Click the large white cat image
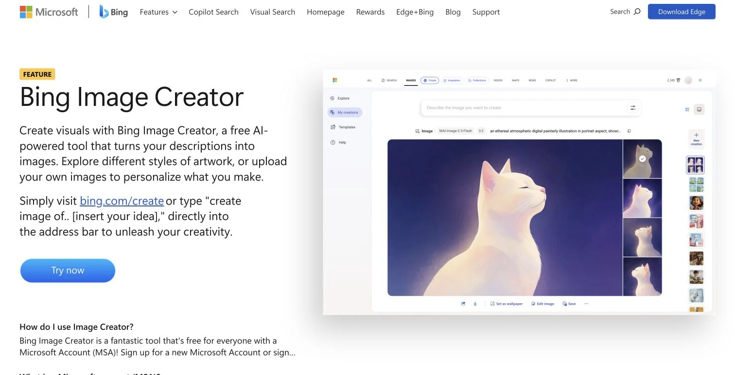735x375 pixels. [x=505, y=218]
